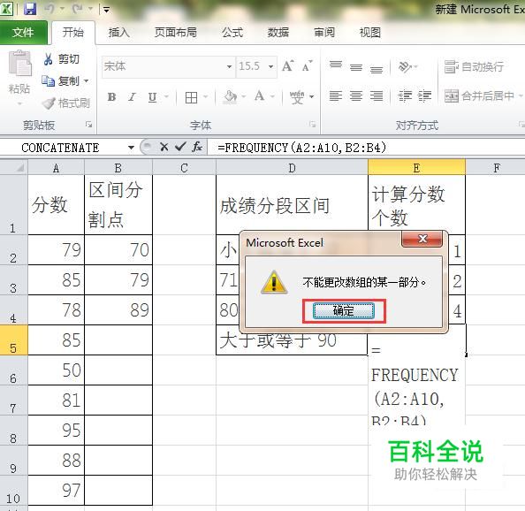The image size is (525, 511).
Task: Click the text orientation icon
Action: pyautogui.click(x=405, y=66)
